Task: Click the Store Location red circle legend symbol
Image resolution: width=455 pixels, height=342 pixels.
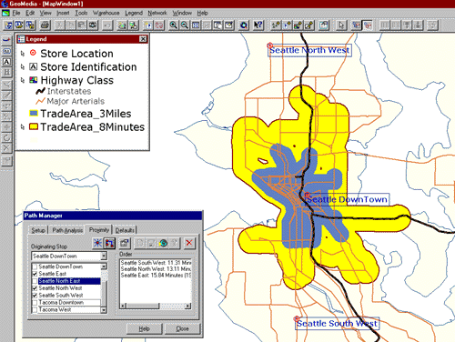Action: click(33, 53)
